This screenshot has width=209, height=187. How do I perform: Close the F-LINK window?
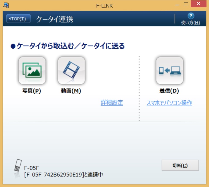[x=199, y=4]
